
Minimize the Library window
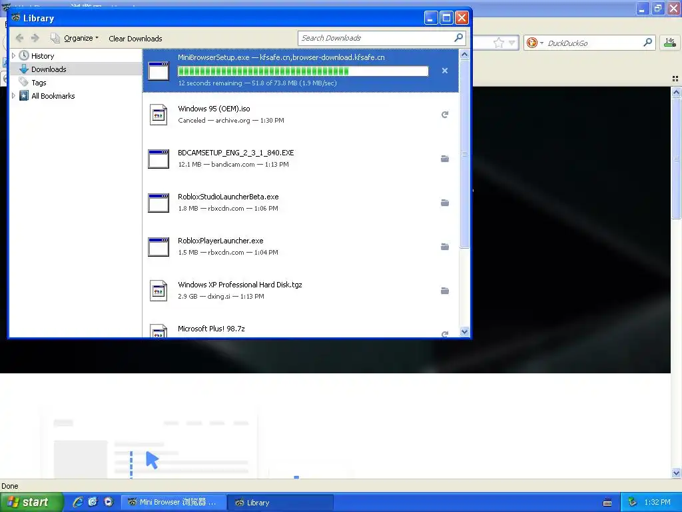pyautogui.click(x=431, y=18)
